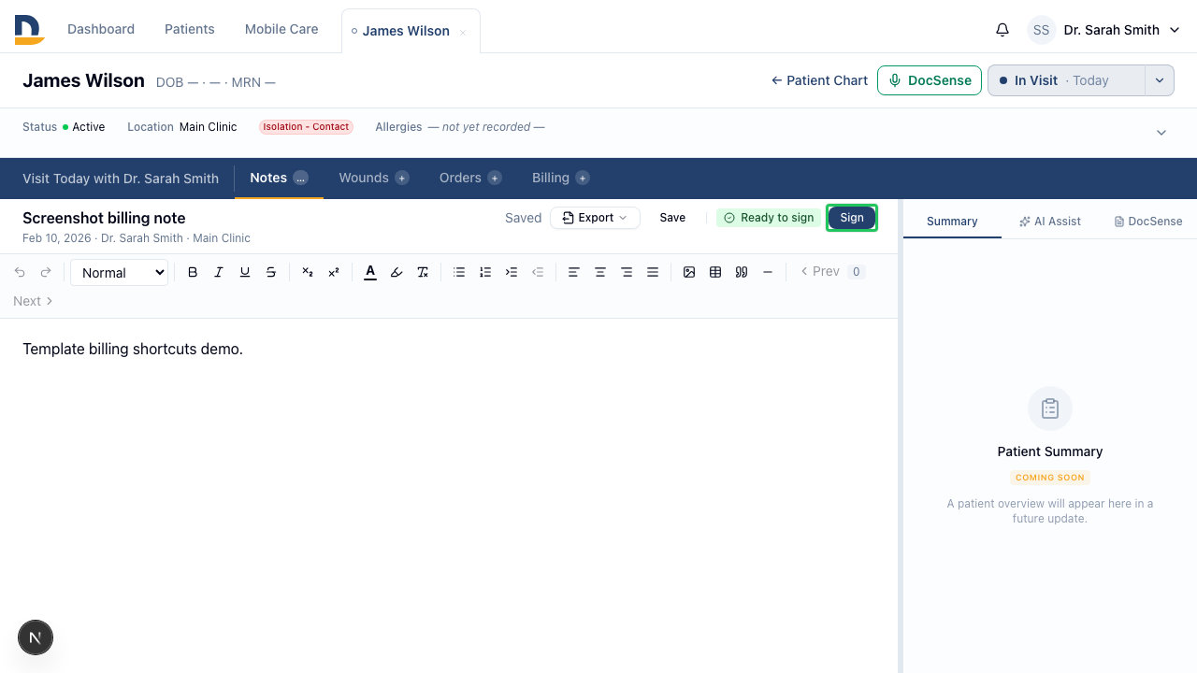Screen dimensions: 1197x673
Task: Return to Patient Chart
Action: click(819, 80)
